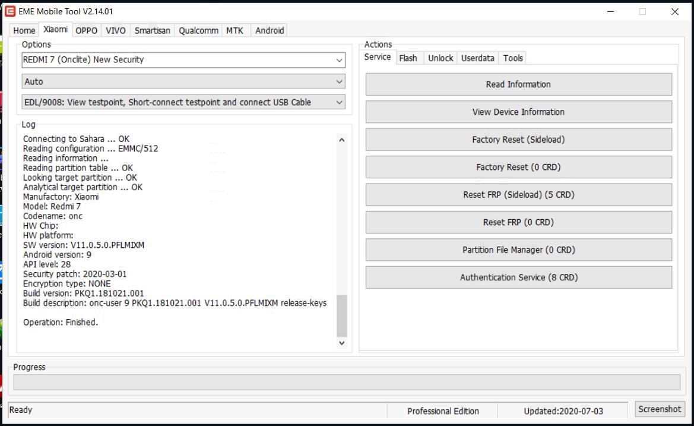
Task: Click the 'Professional Edition' status label
Action: point(443,411)
